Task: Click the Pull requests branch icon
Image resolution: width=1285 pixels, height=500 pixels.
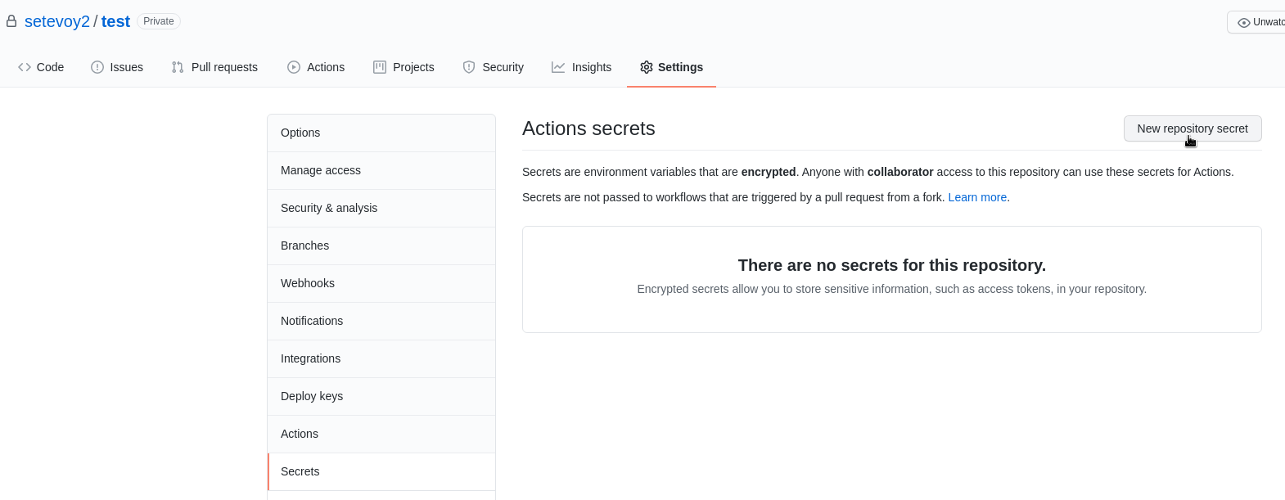Action: [178, 67]
